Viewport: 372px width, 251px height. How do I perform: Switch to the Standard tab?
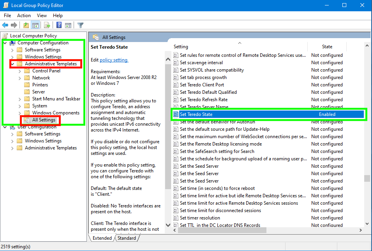point(127,238)
